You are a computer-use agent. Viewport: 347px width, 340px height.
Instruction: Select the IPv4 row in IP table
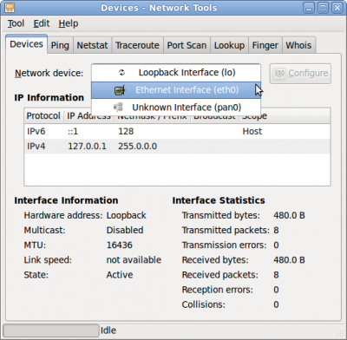pyautogui.click(x=177, y=147)
